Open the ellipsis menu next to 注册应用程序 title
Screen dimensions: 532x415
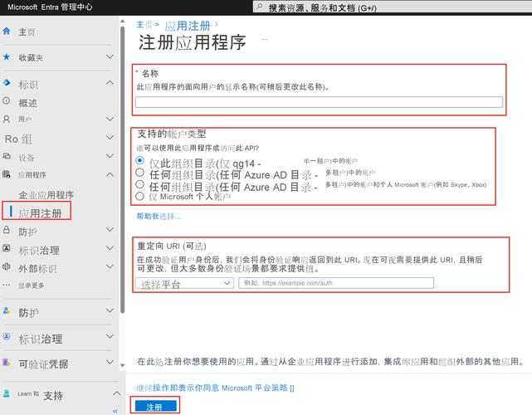tap(264, 39)
